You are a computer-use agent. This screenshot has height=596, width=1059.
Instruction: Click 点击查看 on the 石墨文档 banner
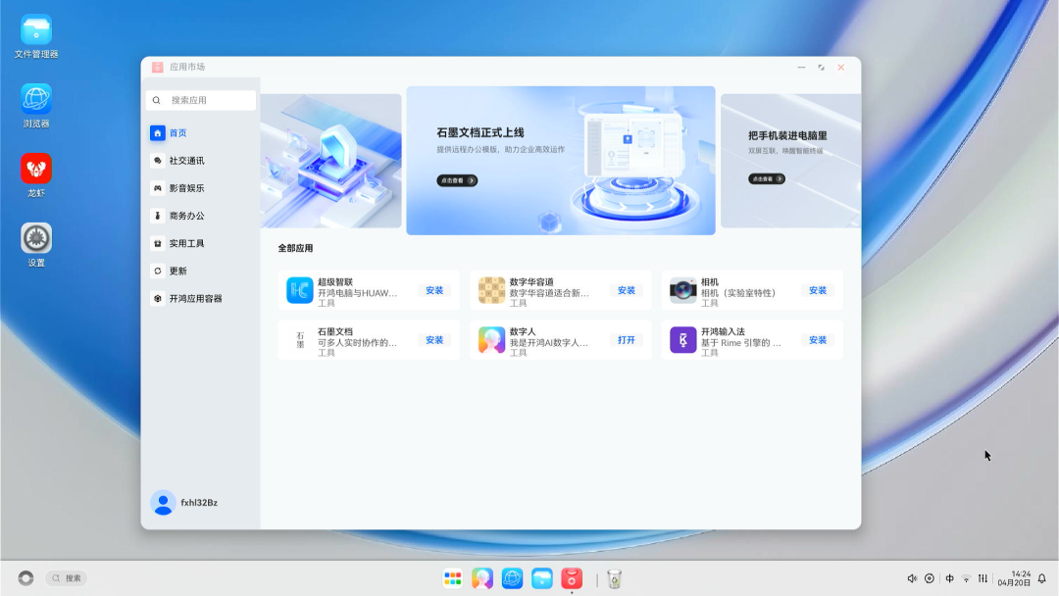pos(457,181)
